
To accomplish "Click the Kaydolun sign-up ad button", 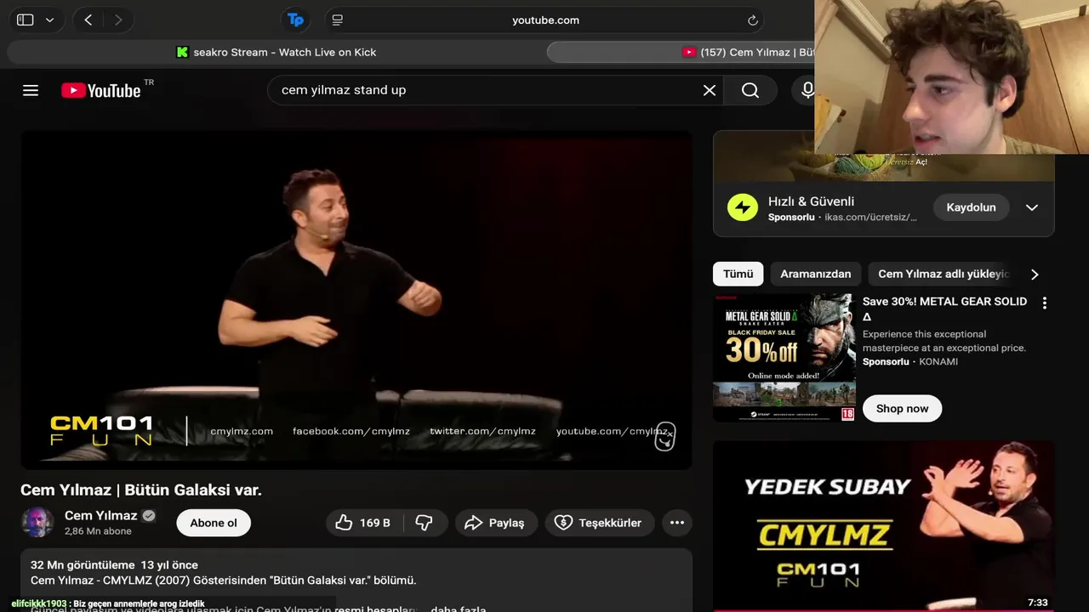I will tap(971, 207).
